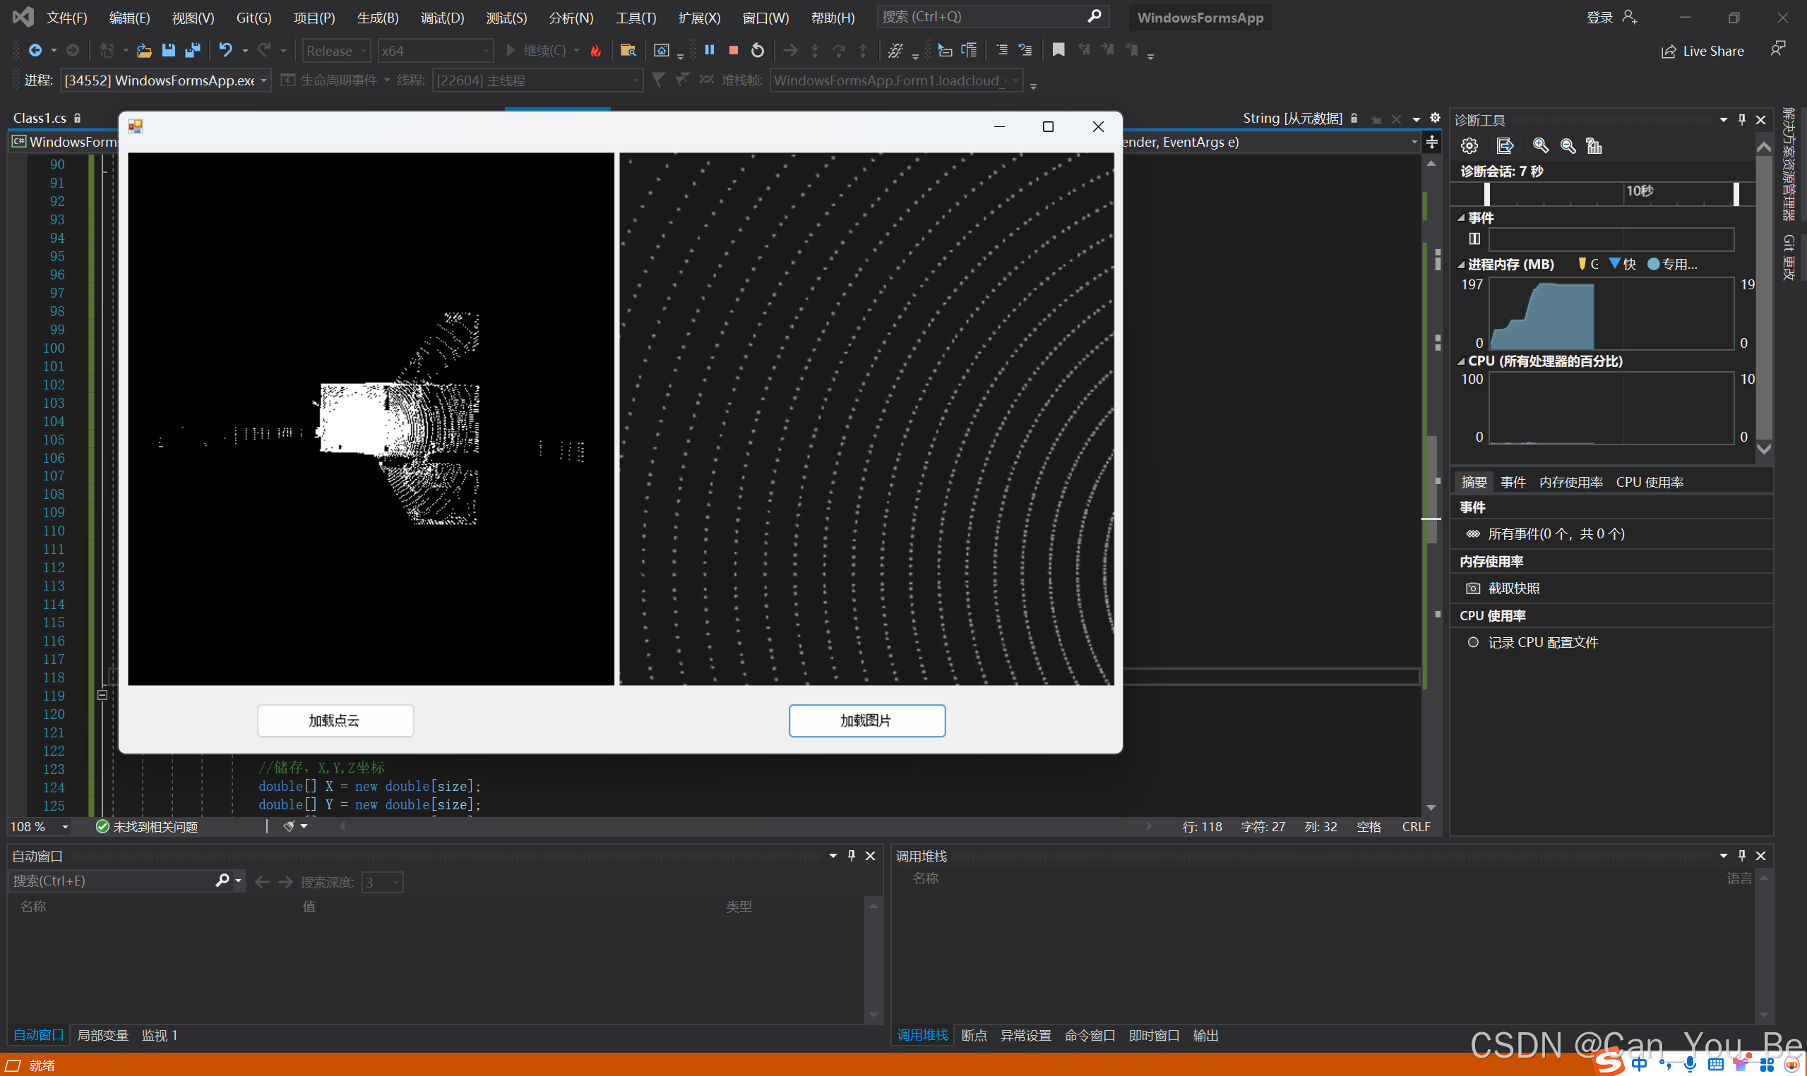Click Save All toolbar icon
Viewport: 1807px width, 1076px height.
point(192,50)
